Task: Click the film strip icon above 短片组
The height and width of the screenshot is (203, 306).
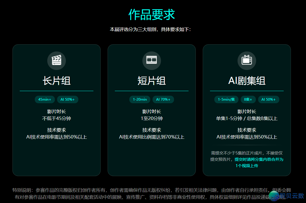Action: (151, 60)
